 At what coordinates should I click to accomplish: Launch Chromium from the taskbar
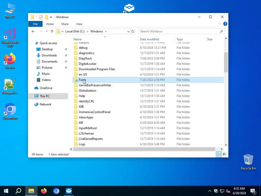[x=56, y=191]
